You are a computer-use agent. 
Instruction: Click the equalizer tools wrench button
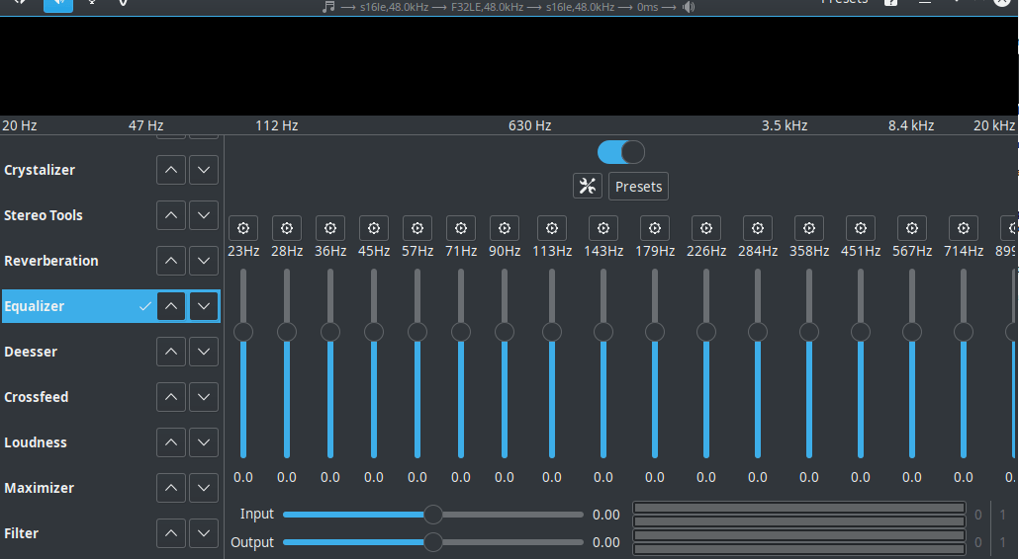[x=588, y=186]
